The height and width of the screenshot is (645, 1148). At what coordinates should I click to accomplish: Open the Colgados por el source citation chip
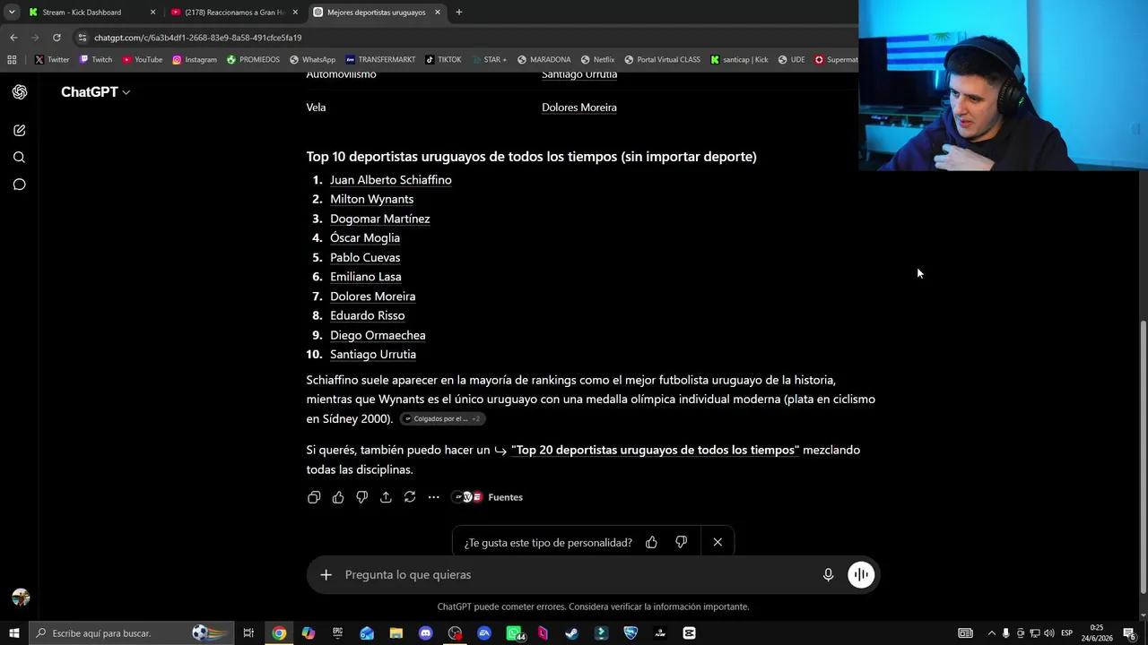442,419
